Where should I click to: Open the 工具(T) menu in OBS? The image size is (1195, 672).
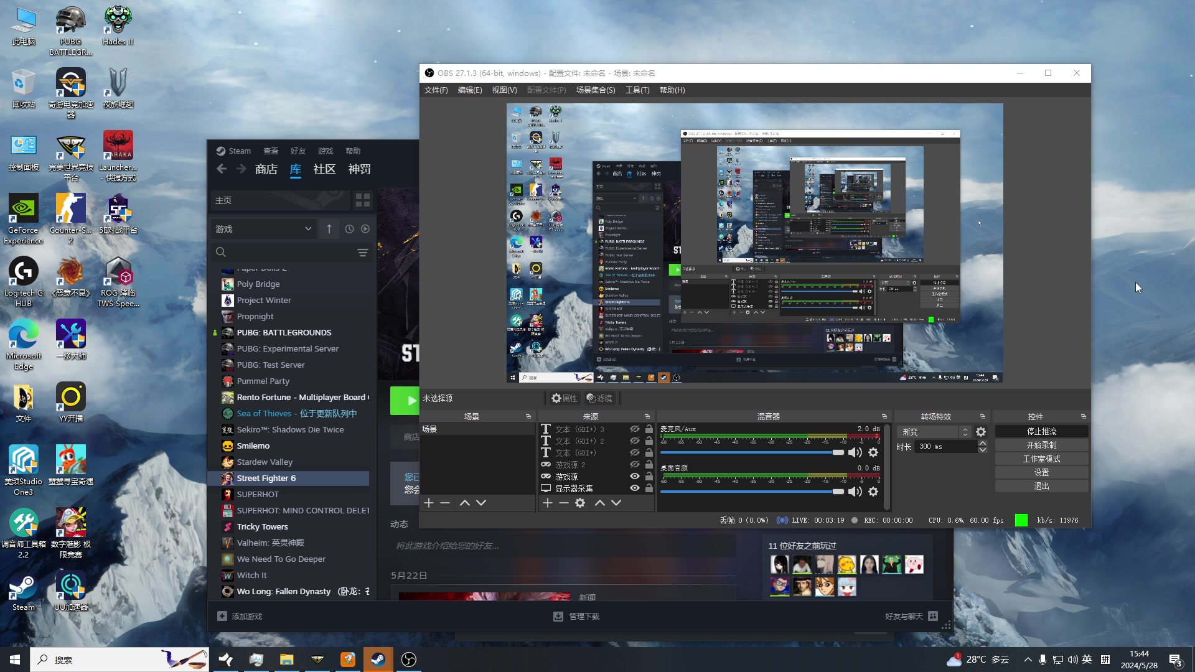[x=637, y=90]
